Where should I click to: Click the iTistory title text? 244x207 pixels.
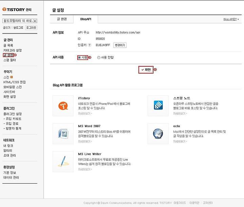[84, 98]
